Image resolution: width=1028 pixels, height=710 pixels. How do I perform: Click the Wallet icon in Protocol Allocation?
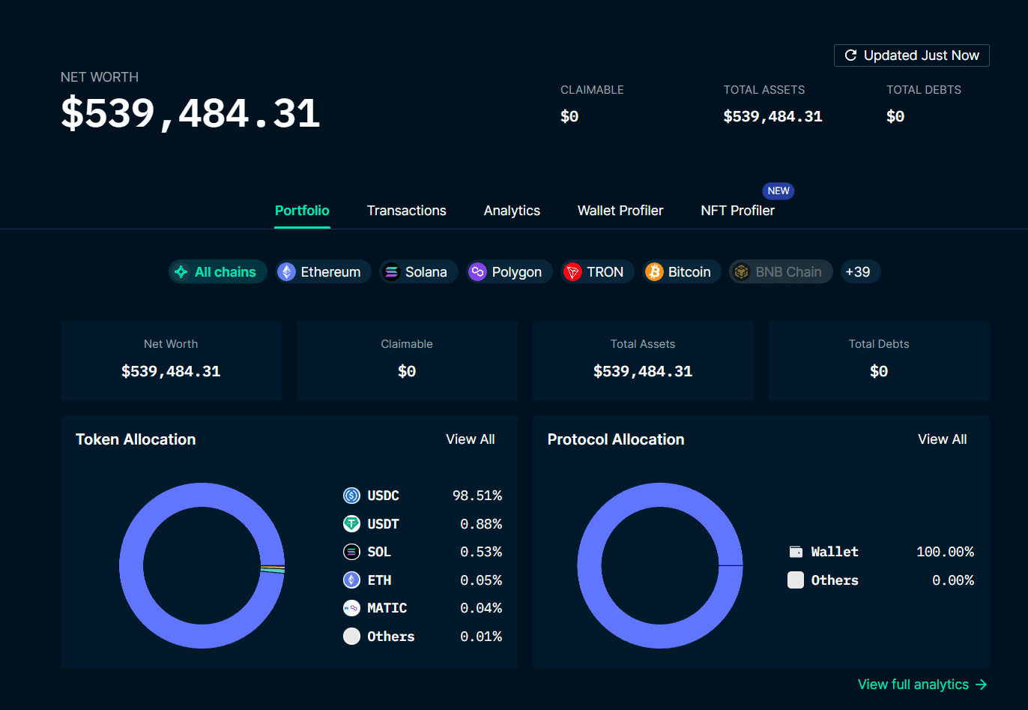tap(796, 552)
